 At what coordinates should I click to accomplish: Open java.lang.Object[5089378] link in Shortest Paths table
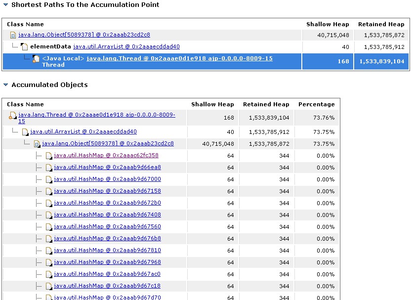click(x=84, y=35)
